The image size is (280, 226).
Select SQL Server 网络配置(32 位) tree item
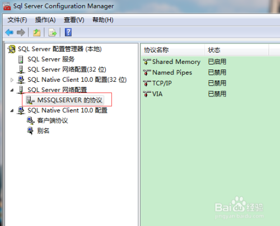click(x=67, y=70)
